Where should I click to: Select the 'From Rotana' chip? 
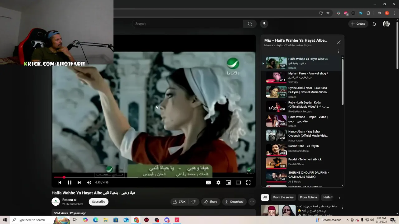tap(308, 197)
